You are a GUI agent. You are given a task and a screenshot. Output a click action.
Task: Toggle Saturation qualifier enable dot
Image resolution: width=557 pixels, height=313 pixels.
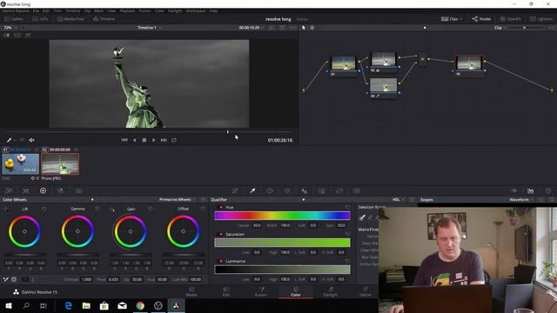click(x=221, y=234)
